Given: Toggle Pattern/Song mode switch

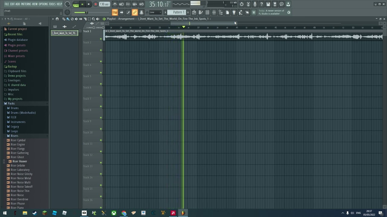Looking at the screenshot, I should [x=76, y=4].
